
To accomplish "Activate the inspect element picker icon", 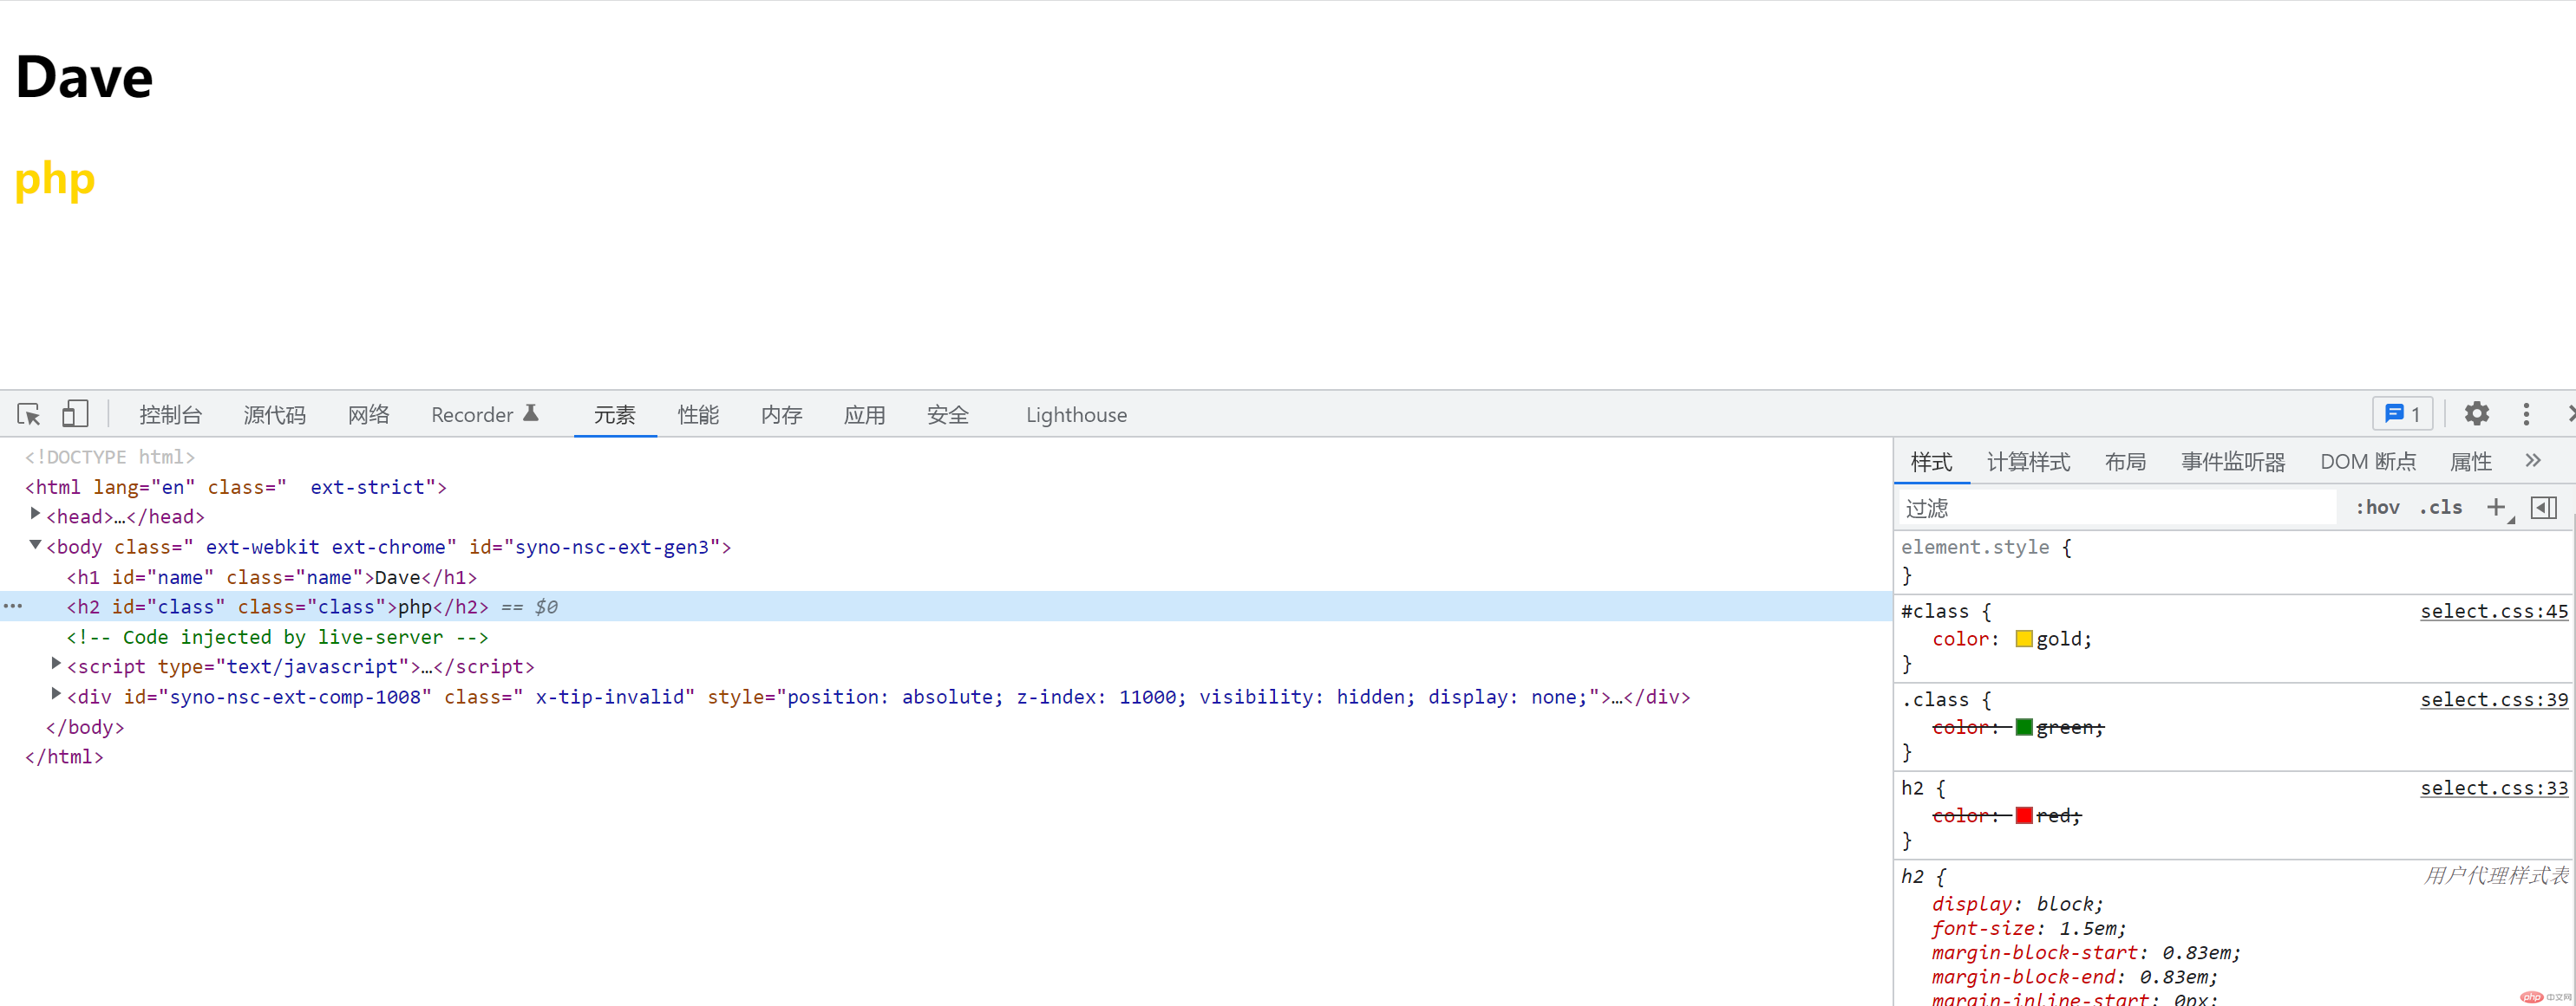I will pos(28,413).
